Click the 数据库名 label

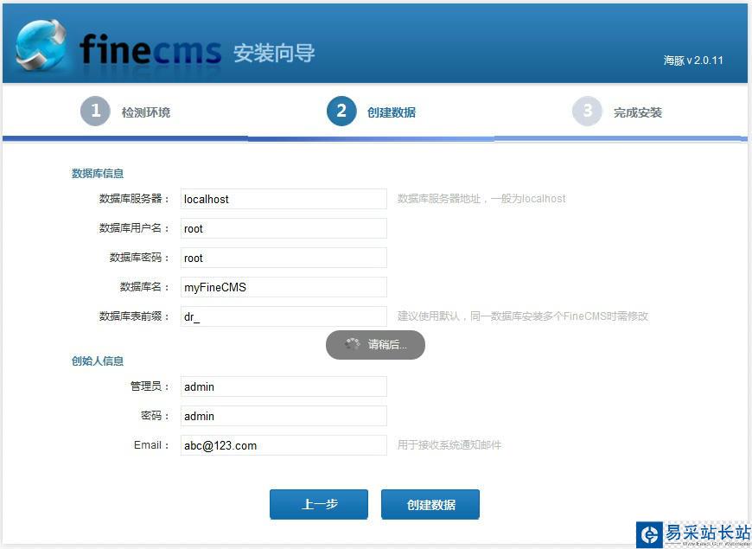(x=144, y=287)
